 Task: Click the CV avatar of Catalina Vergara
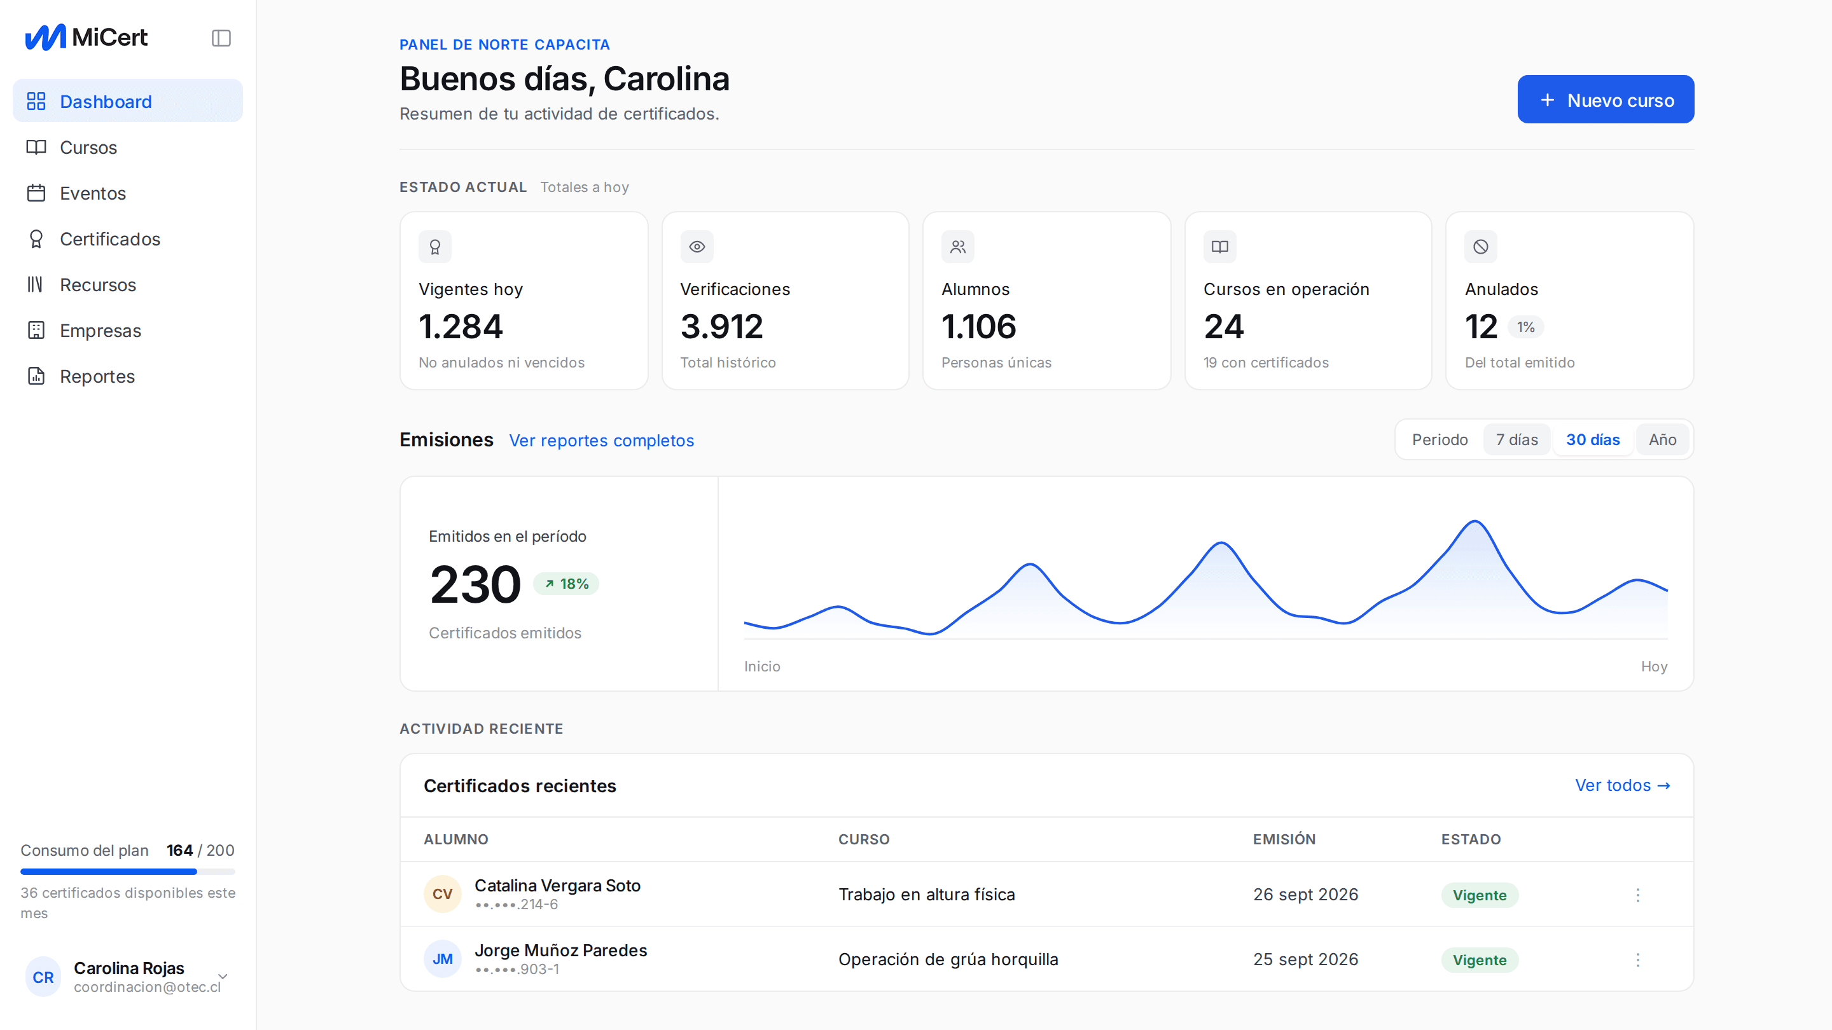pyautogui.click(x=442, y=893)
